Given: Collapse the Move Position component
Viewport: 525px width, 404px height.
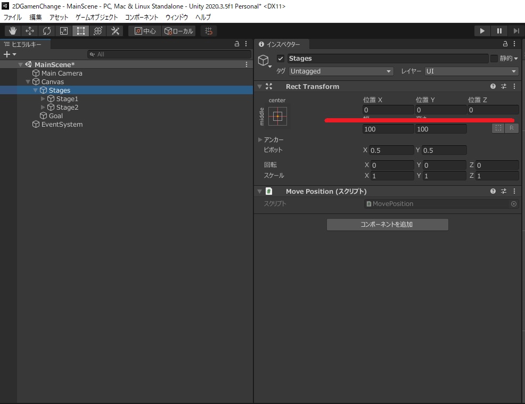Looking at the screenshot, I should pyautogui.click(x=259, y=191).
